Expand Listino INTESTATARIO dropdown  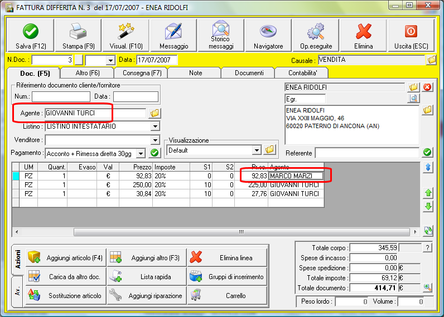coord(155,126)
